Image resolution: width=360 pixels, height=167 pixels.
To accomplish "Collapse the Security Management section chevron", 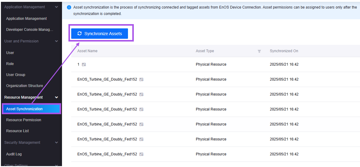I will coord(56,143).
